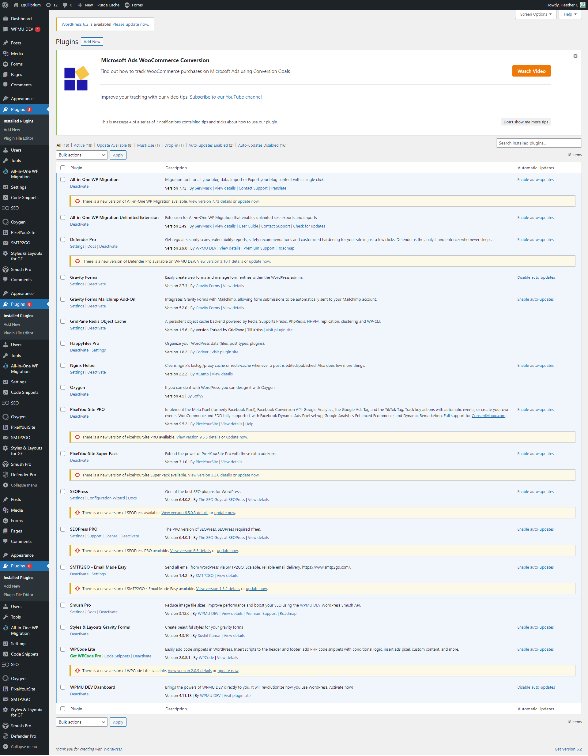588x756 pixels.
Task: Open the Media sidebar item
Action: pyautogui.click(x=17, y=54)
